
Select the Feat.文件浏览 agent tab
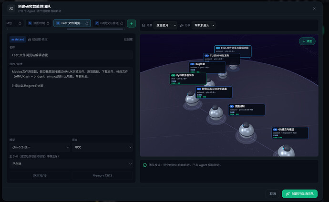pyautogui.click(x=72, y=23)
